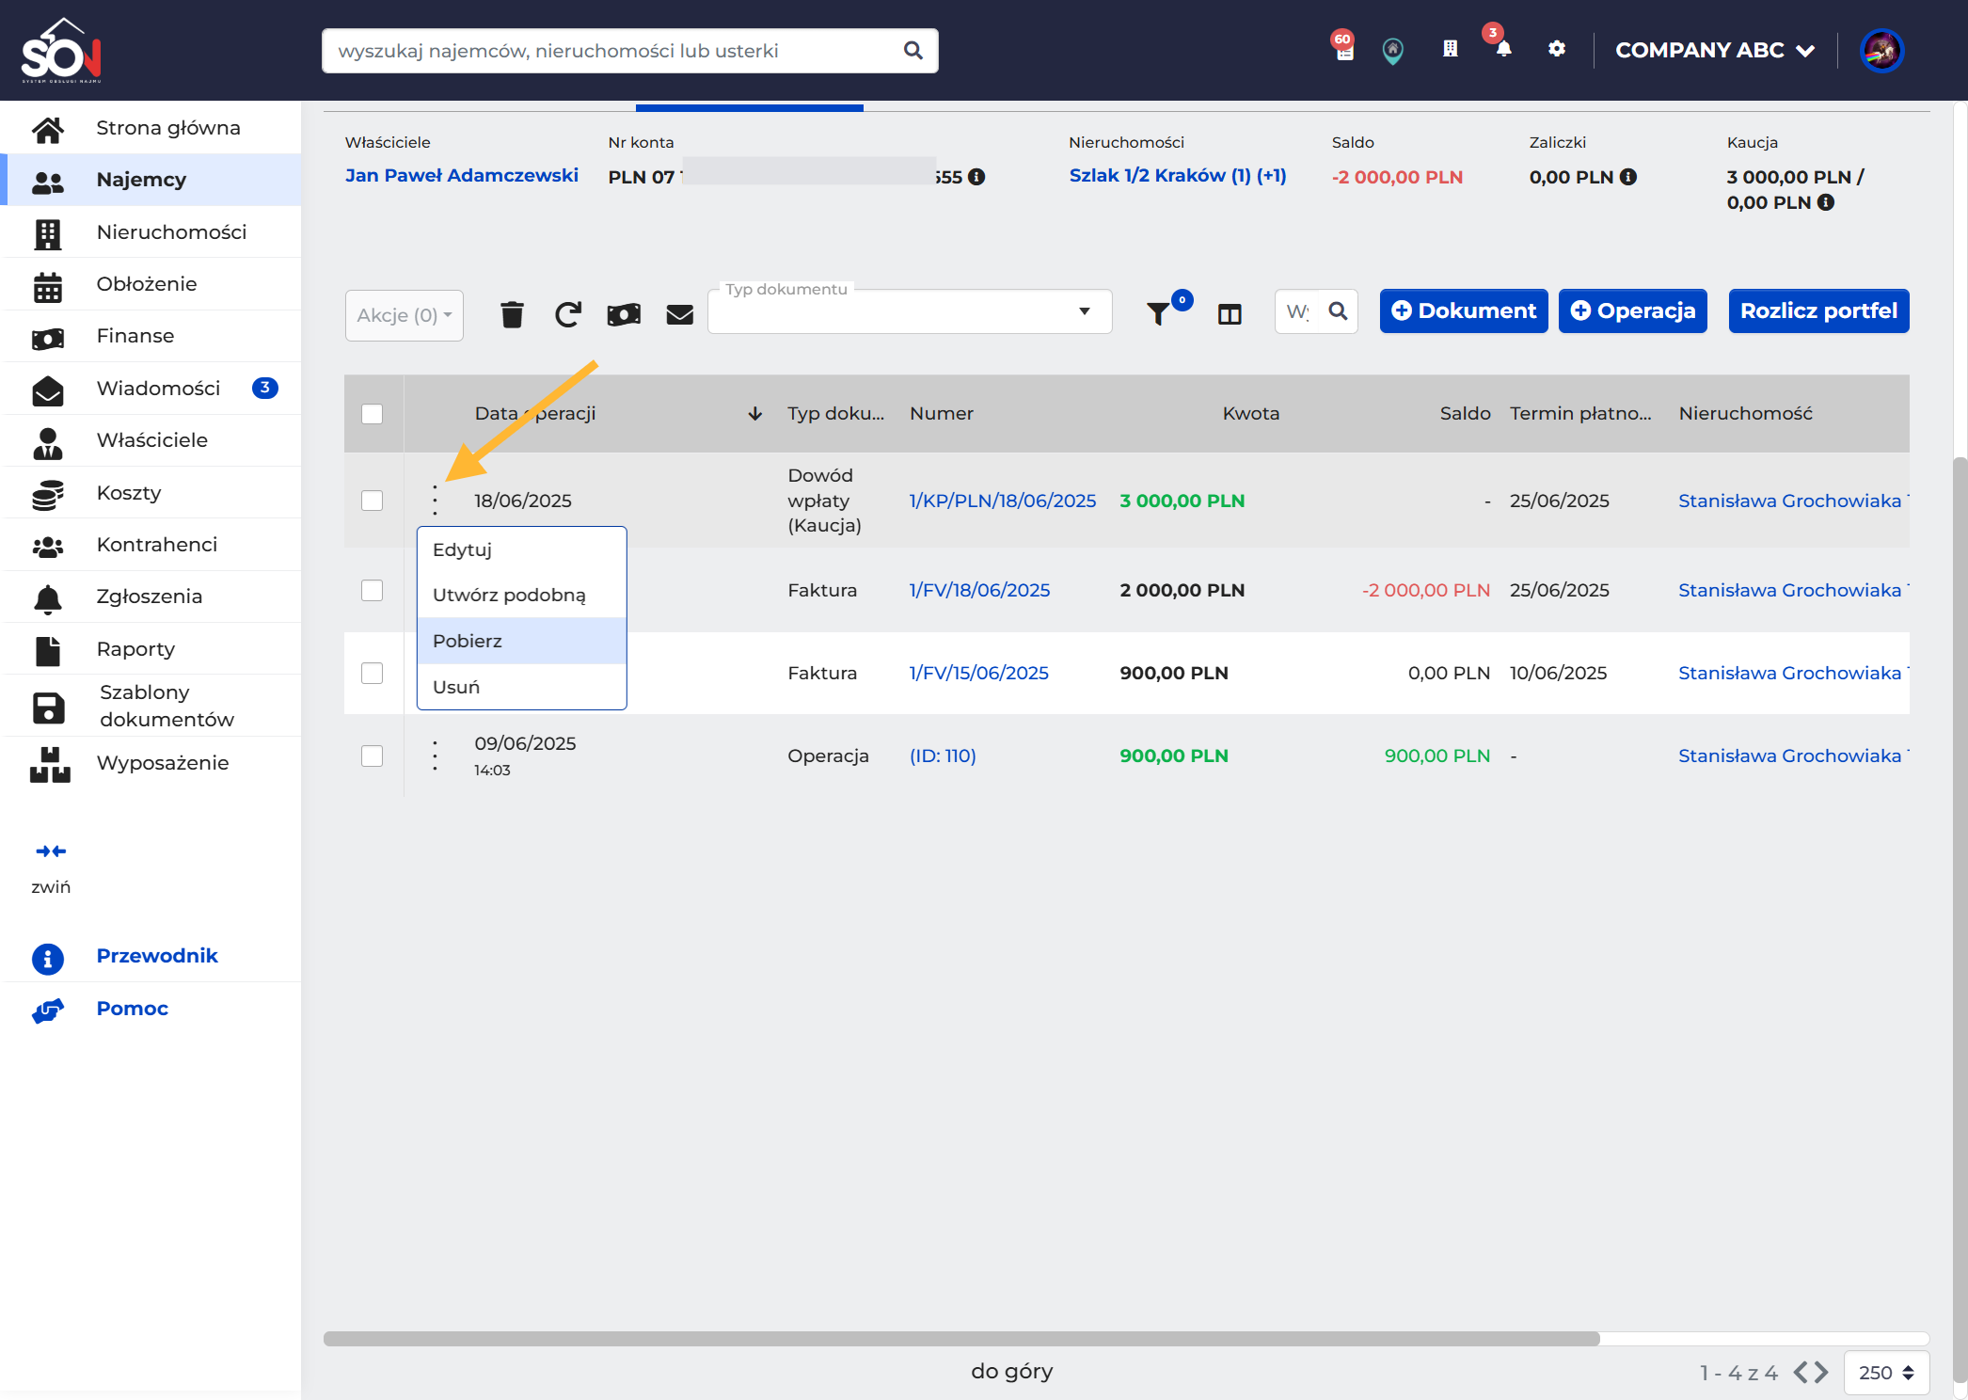
Task: Open the column layout icon
Action: [x=1230, y=314]
